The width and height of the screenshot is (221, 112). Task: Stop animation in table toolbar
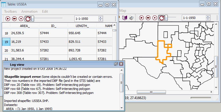point(21,19)
